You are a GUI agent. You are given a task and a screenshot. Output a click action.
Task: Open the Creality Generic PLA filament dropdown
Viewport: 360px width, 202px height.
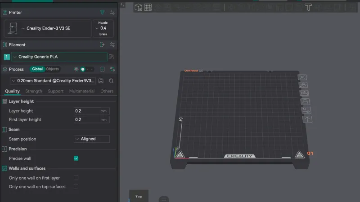point(59,57)
